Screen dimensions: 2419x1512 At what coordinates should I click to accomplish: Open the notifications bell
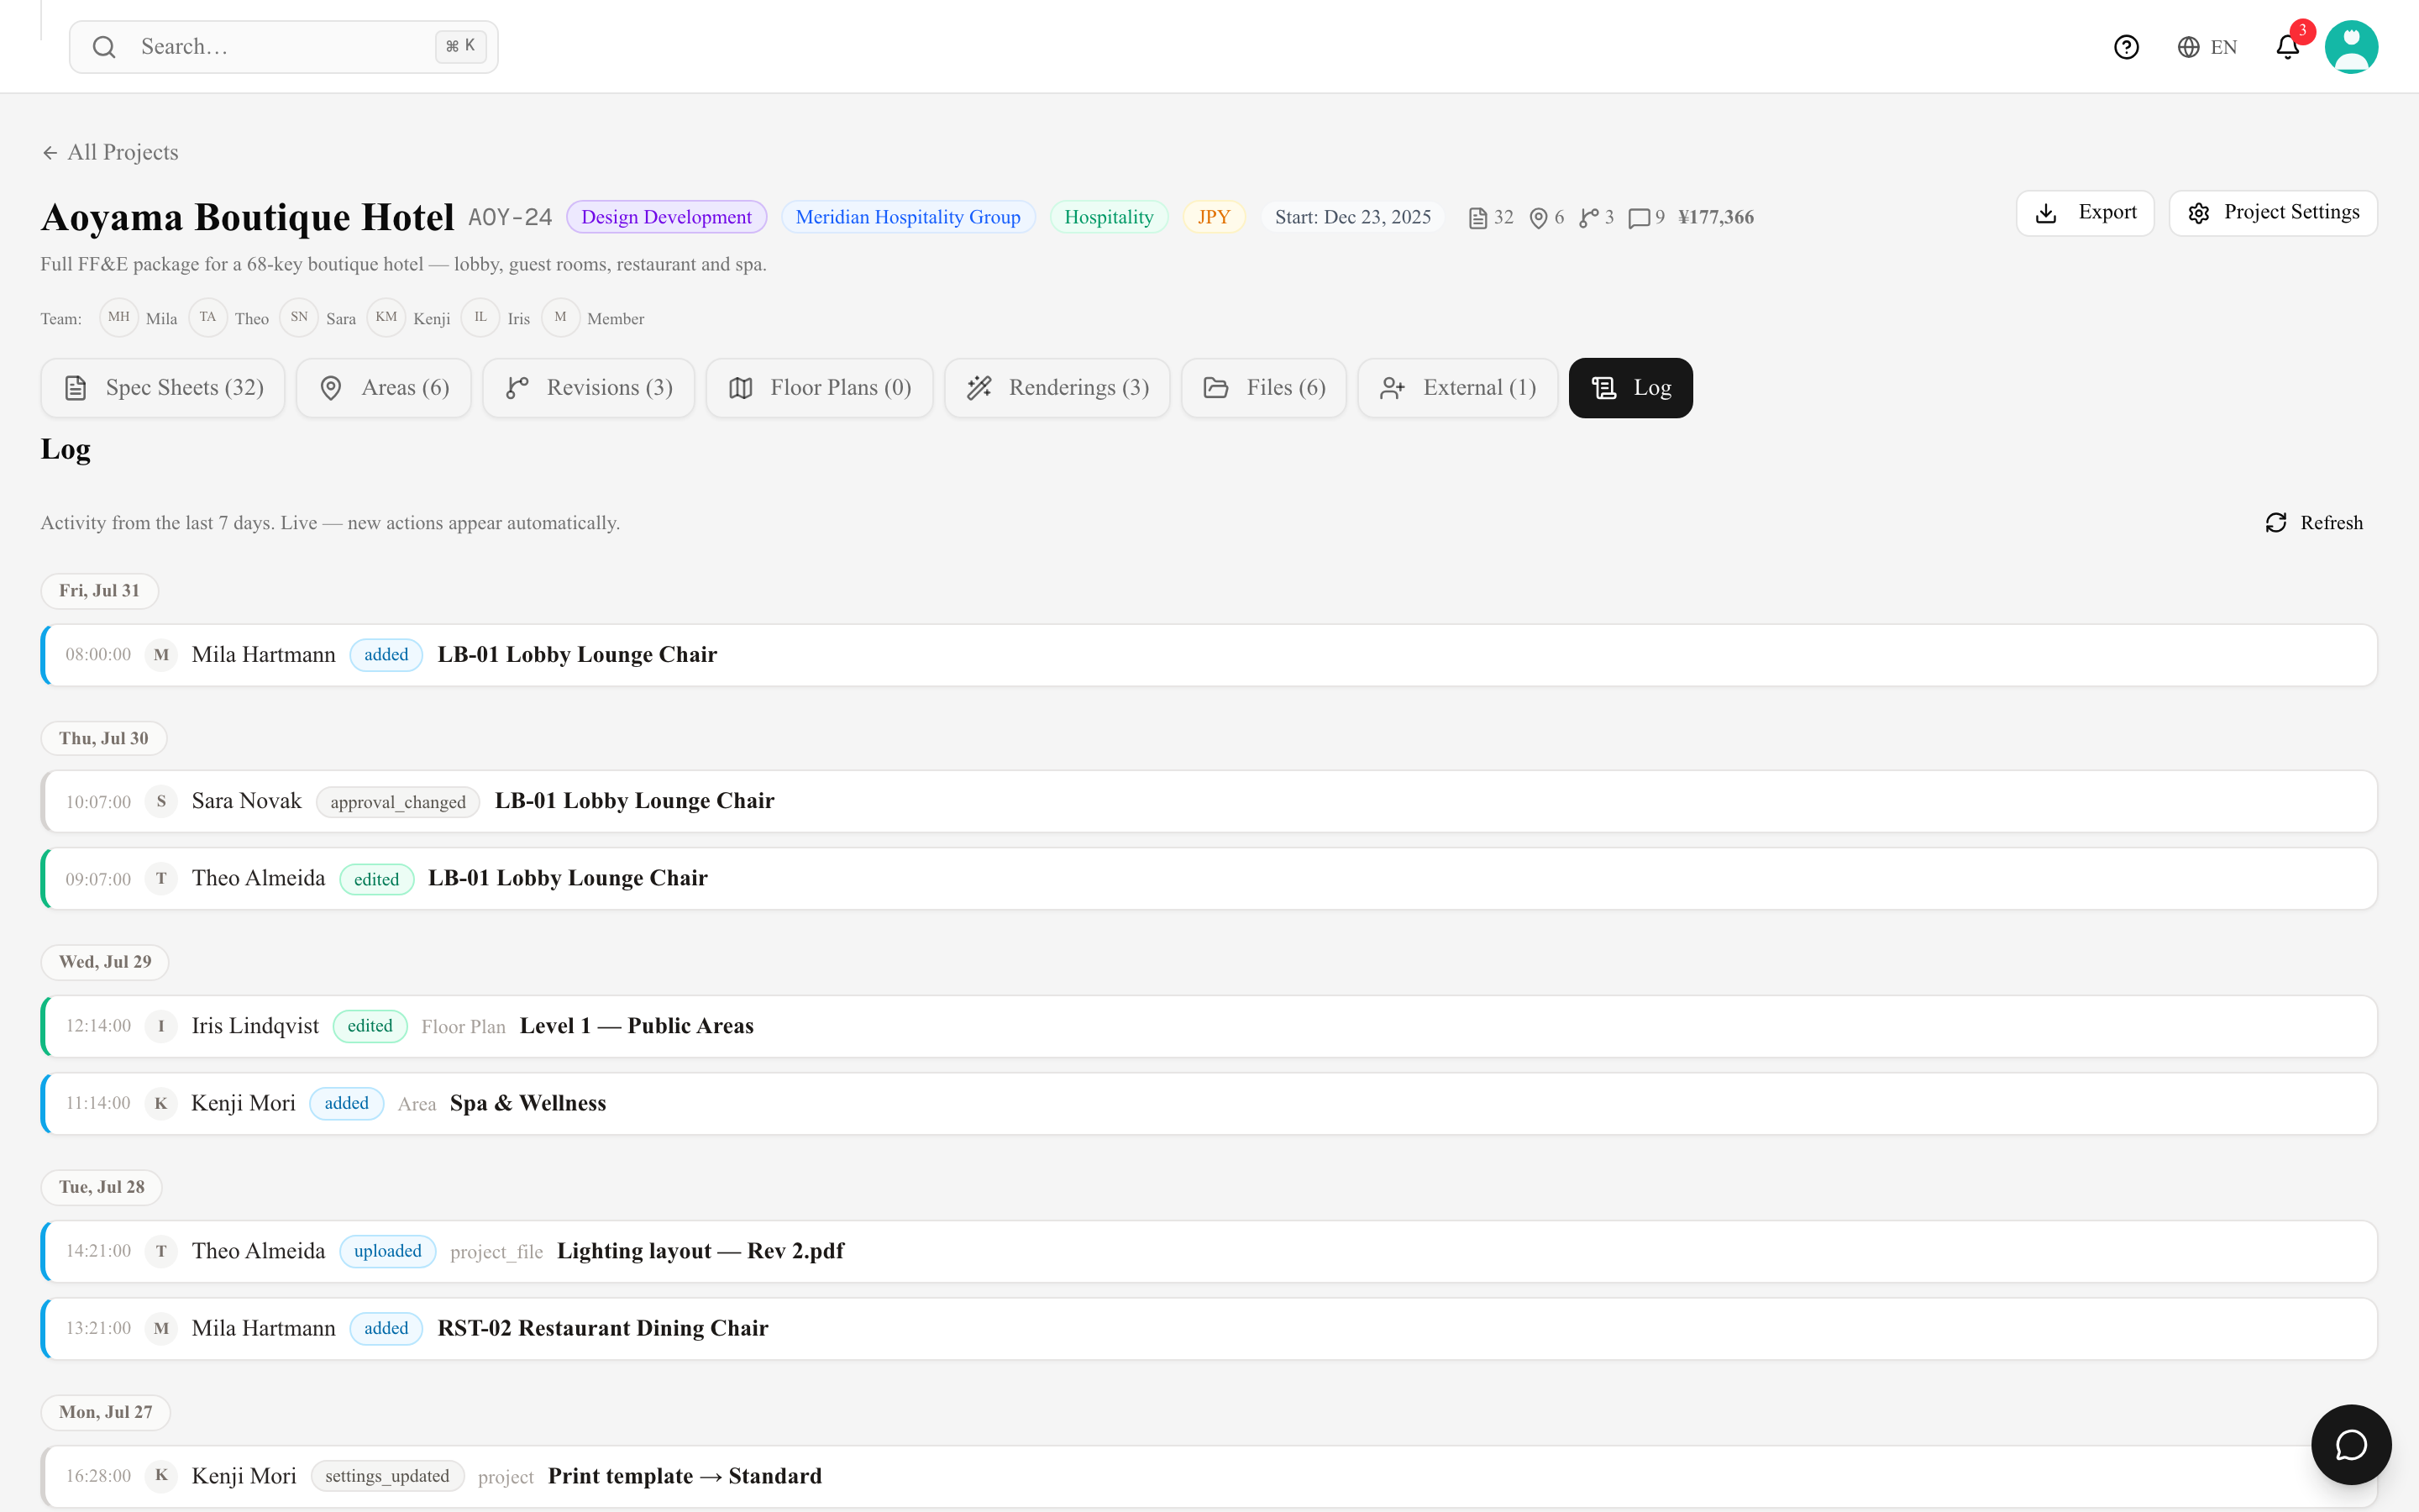pyautogui.click(x=2288, y=47)
